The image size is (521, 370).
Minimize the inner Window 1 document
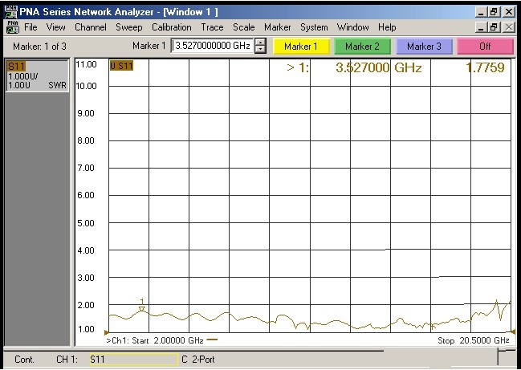tap(481, 27)
